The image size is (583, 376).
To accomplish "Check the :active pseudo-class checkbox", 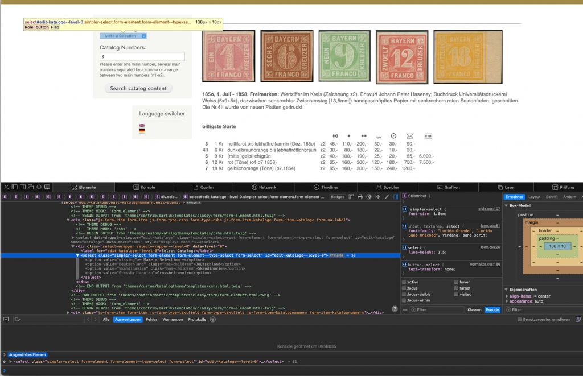I will (404, 282).
